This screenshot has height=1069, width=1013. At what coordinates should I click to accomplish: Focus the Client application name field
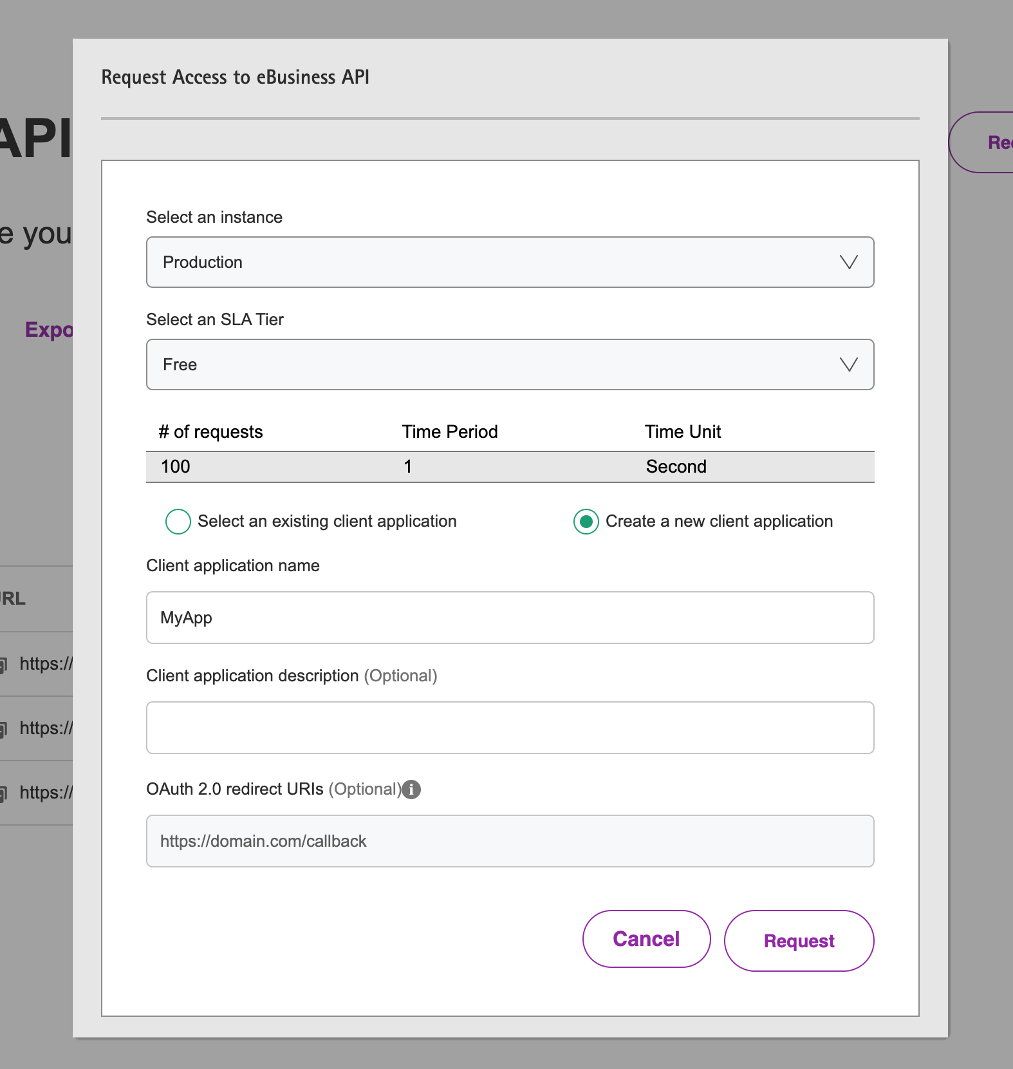click(x=510, y=618)
